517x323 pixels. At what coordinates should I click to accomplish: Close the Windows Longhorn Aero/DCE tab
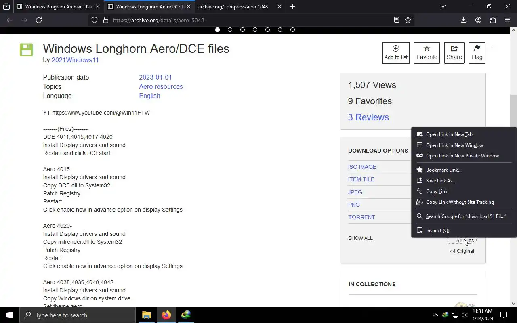click(188, 6)
